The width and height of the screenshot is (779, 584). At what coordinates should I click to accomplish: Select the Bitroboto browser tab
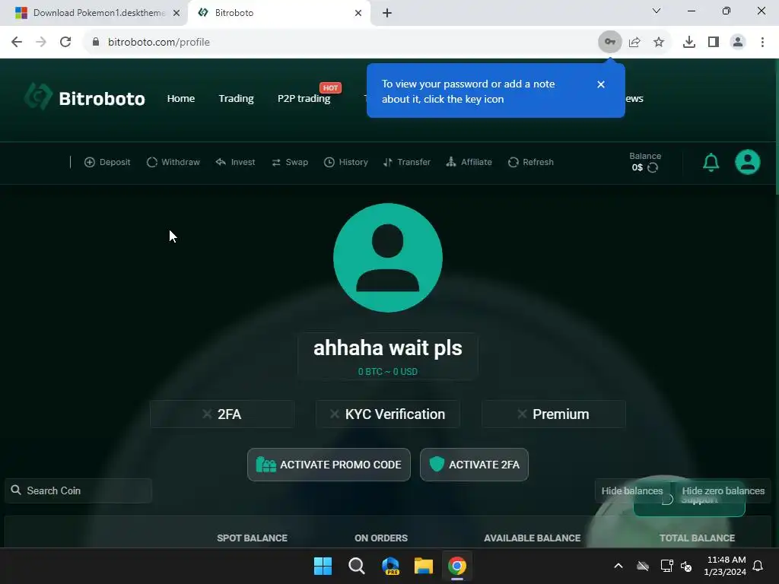tap(279, 13)
